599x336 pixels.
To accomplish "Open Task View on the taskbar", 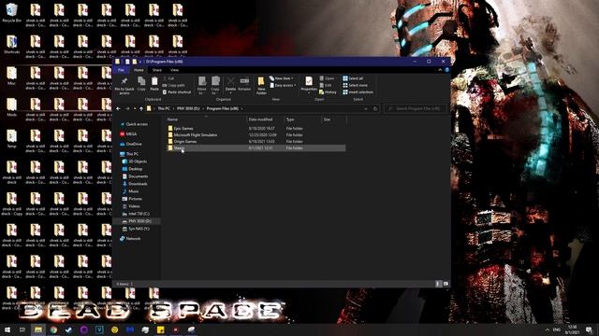I will (x=22, y=329).
